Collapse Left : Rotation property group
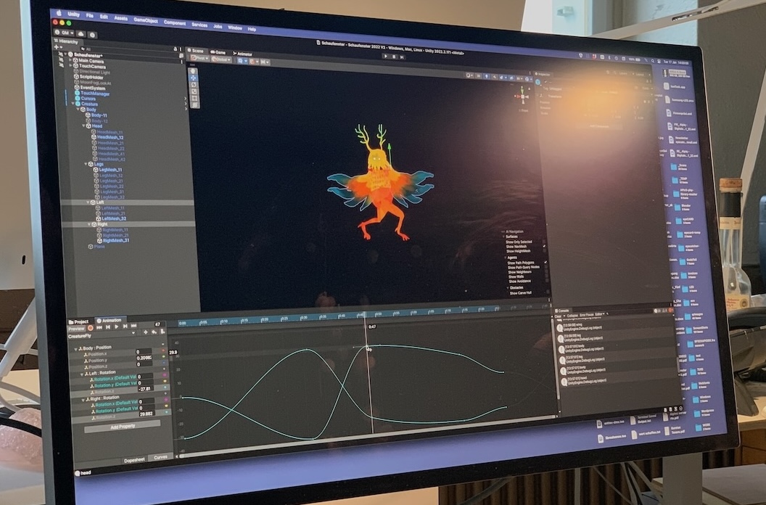 pyautogui.click(x=81, y=374)
